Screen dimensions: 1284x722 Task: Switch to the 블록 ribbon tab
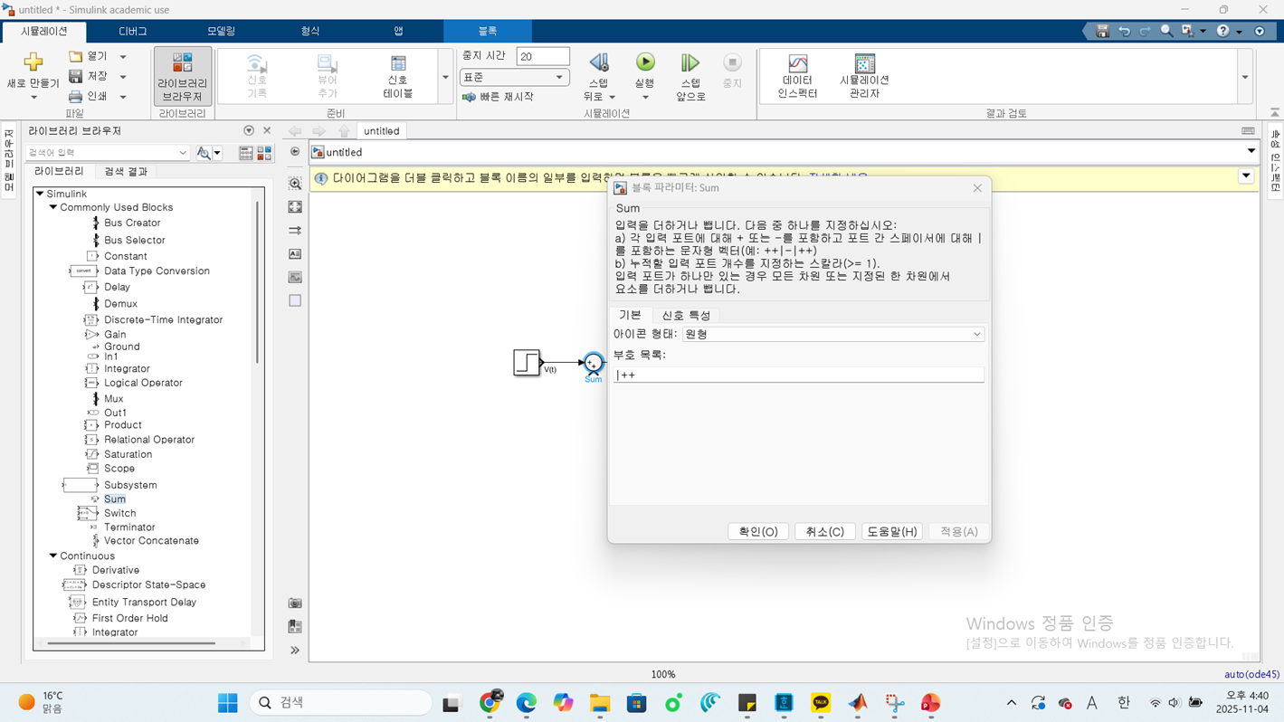click(488, 31)
